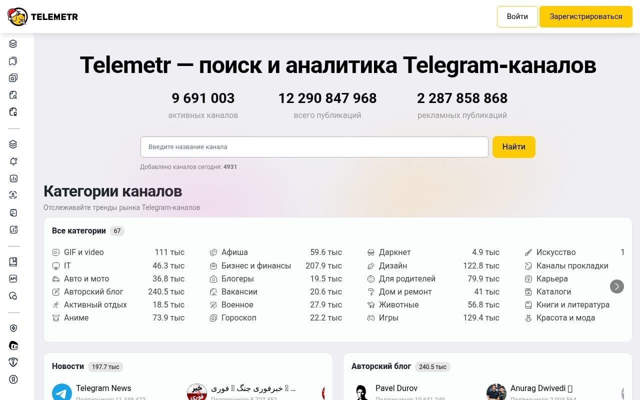The height and width of the screenshot is (400, 640).
Task: Open the Красота и мода category link
Action: pyautogui.click(x=565, y=317)
